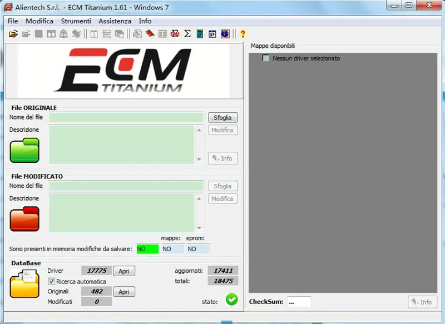Click the Modificati count 0
This screenshot has width=445, height=324.
tap(96, 302)
